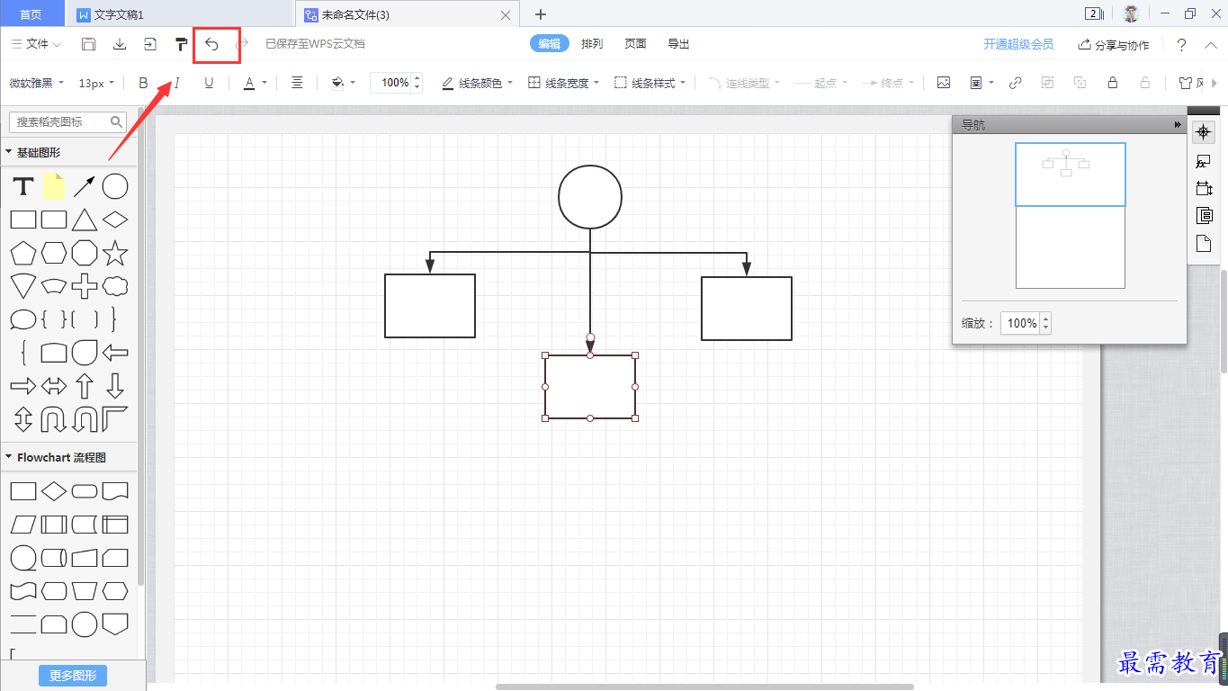
Task: Click the navigation panel thumbnail
Action: coord(1071,216)
